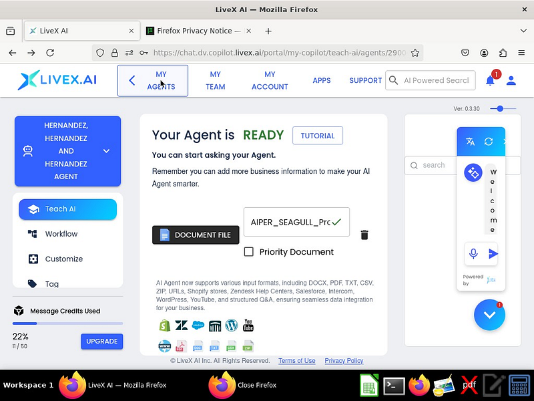Viewport: 534px width, 401px height.
Task: Open the Firefox list all tabs chevron
Action: pos(523,31)
